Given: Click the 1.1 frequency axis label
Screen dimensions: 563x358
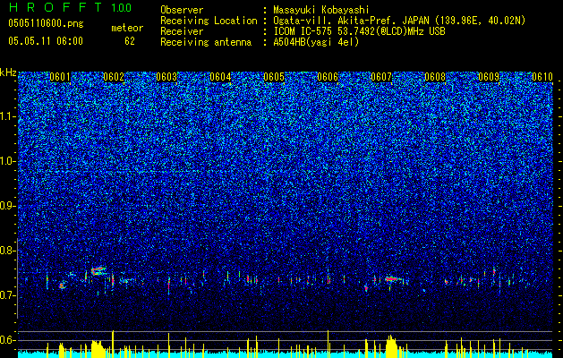Looking at the screenshot, I should [8, 116].
